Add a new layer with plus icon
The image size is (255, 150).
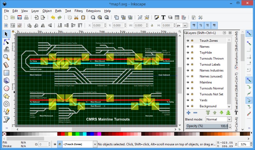click(188, 112)
